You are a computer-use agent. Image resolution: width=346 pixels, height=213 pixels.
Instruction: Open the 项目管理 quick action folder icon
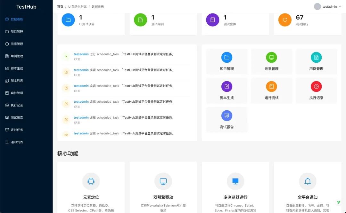227,58
